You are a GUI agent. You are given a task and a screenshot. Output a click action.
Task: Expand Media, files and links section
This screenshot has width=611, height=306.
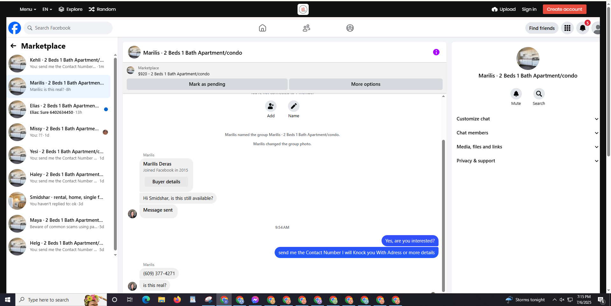(x=528, y=147)
